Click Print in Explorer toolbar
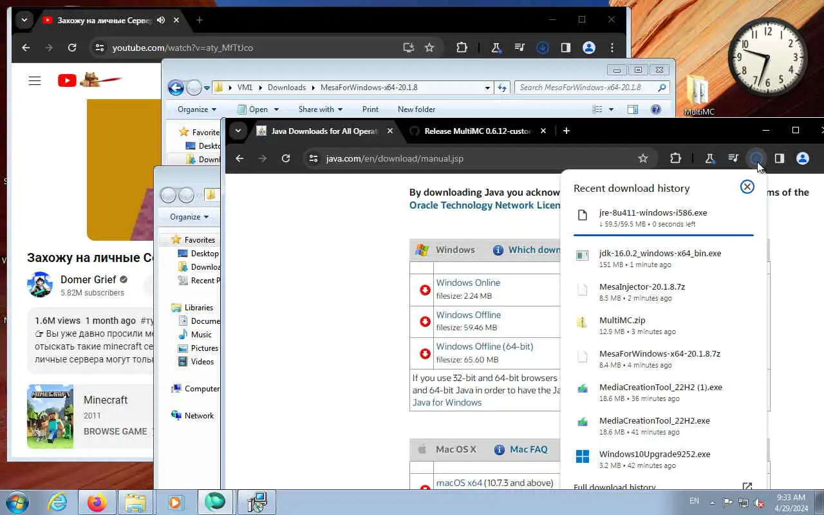This screenshot has width=824, height=515. [x=370, y=109]
